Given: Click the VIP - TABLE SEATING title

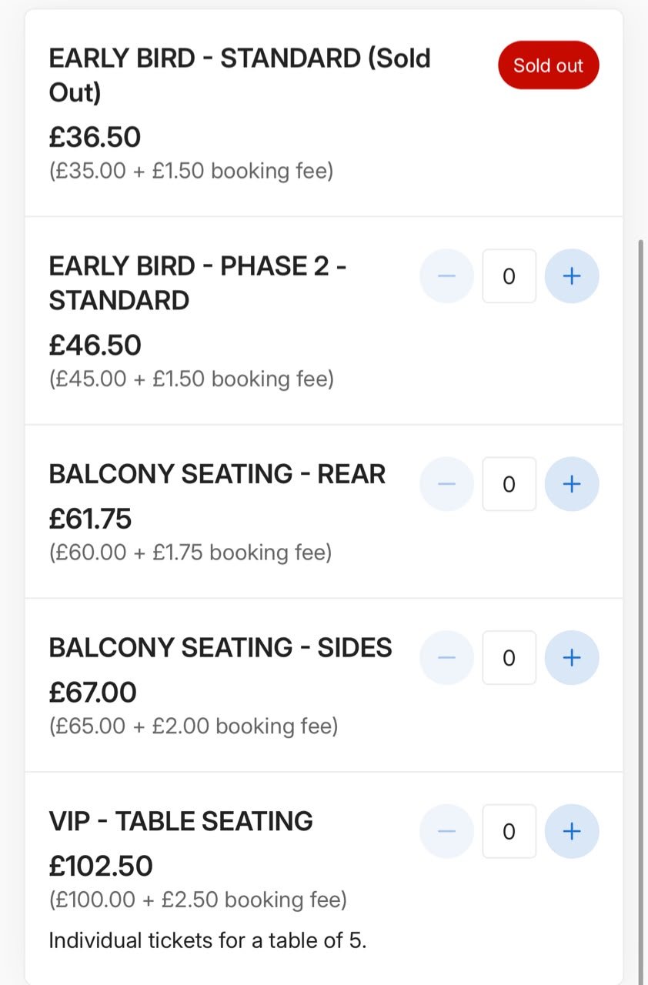Looking at the screenshot, I should point(181,821).
